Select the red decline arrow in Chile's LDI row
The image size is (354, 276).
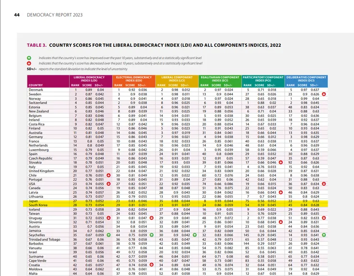(x=109, y=175)
